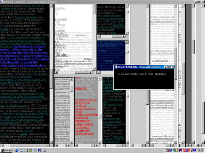
Task: Open Outlook Express quick launch icon
Action: [x=21, y=150]
